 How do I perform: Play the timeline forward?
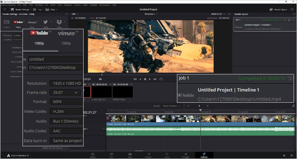coord(150,79)
